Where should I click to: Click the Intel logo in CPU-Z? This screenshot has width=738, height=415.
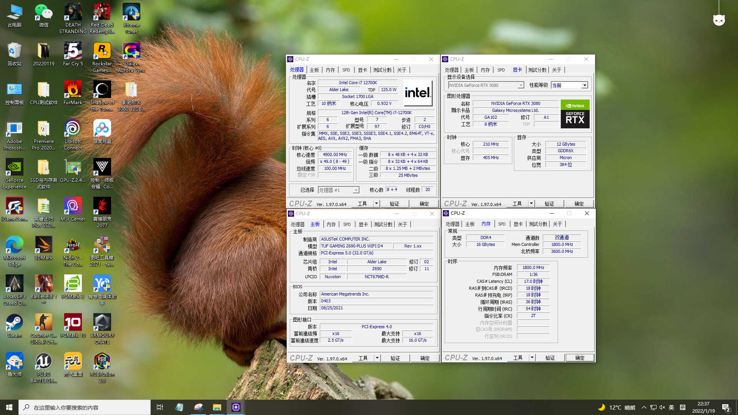tap(418, 93)
